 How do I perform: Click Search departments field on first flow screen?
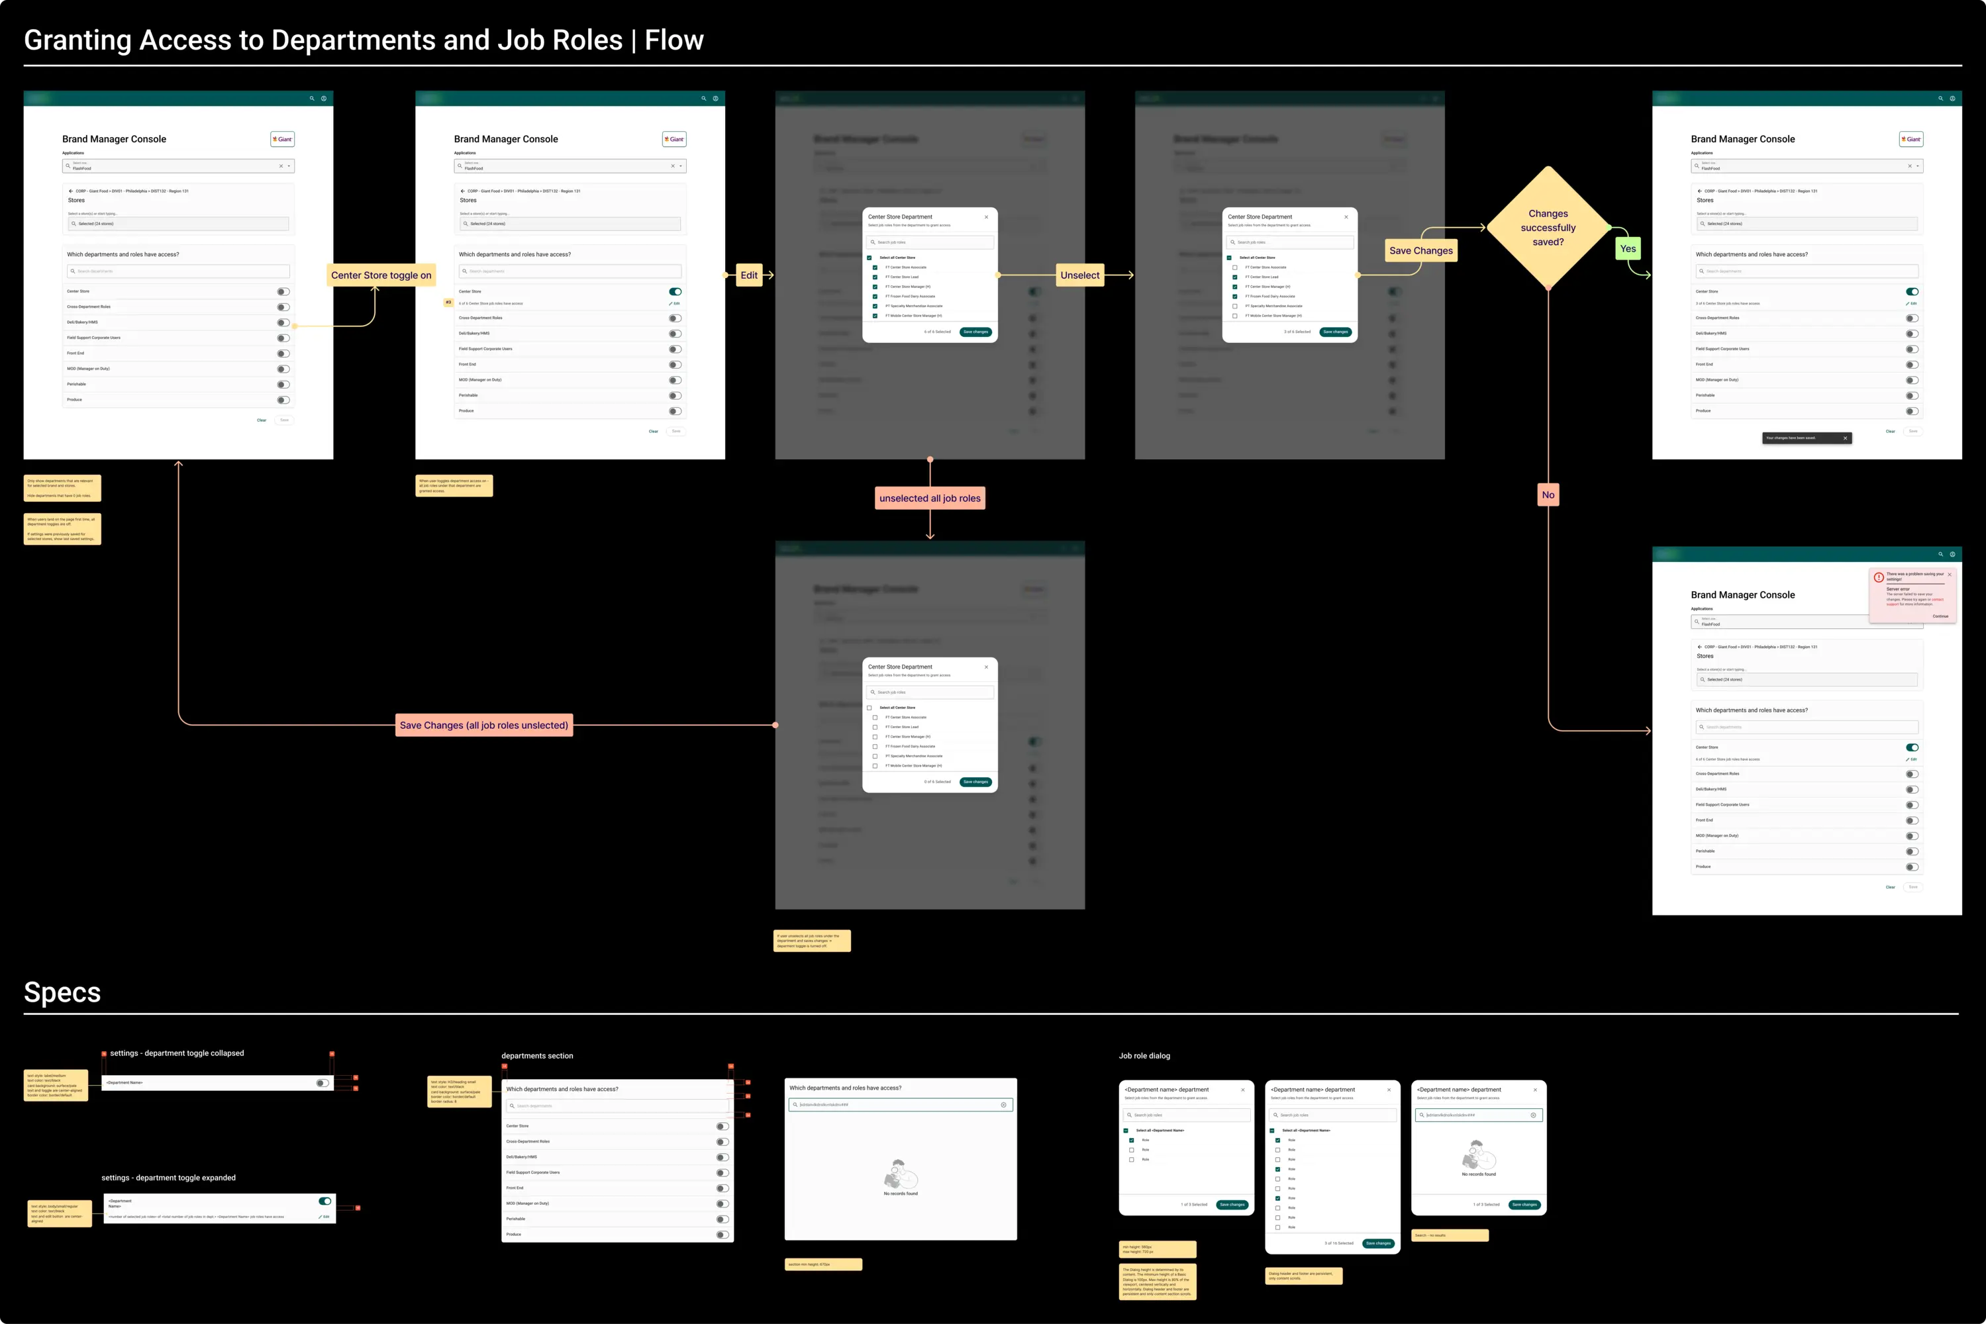(178, 272)
